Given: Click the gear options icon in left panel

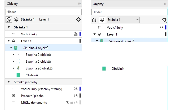Looking at the screenshot, I should 78,19.
